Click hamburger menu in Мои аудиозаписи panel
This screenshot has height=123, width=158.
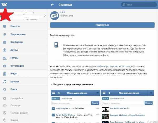coord(53,93)
